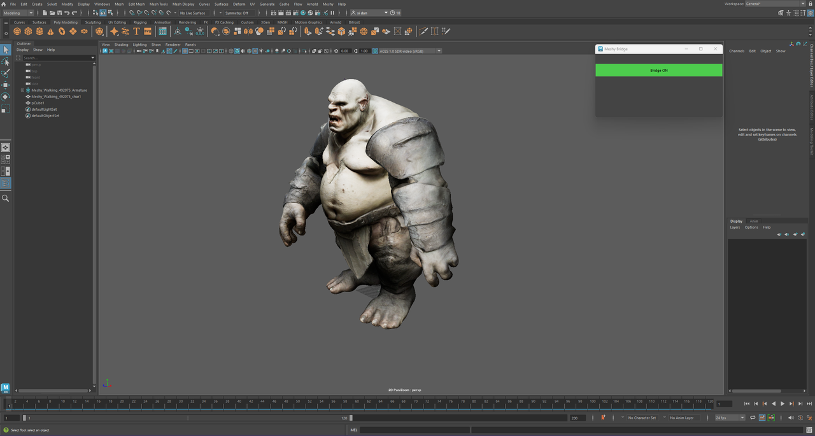Click the SVG shelf icon
This screenshot has width=815, height=436.
pyautogui.click(x=148, y=31)
